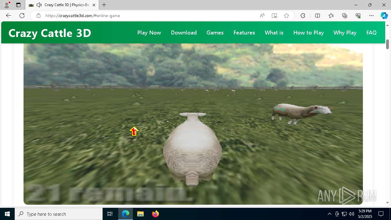The height and width of the screenshot is (220, 391).
Task: Click the brown enemy sheep in game
Action: coord(301,114)
